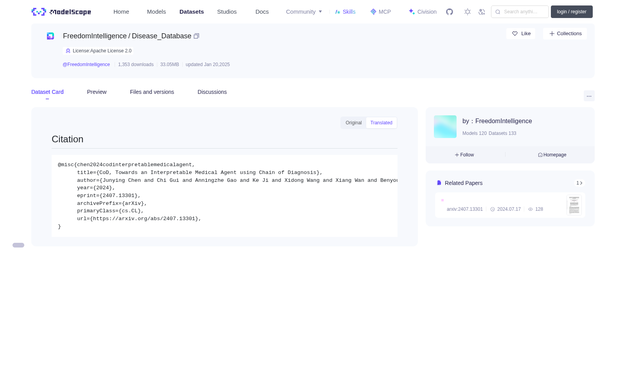Click the '33.05MB' size text

pos(169,65)
